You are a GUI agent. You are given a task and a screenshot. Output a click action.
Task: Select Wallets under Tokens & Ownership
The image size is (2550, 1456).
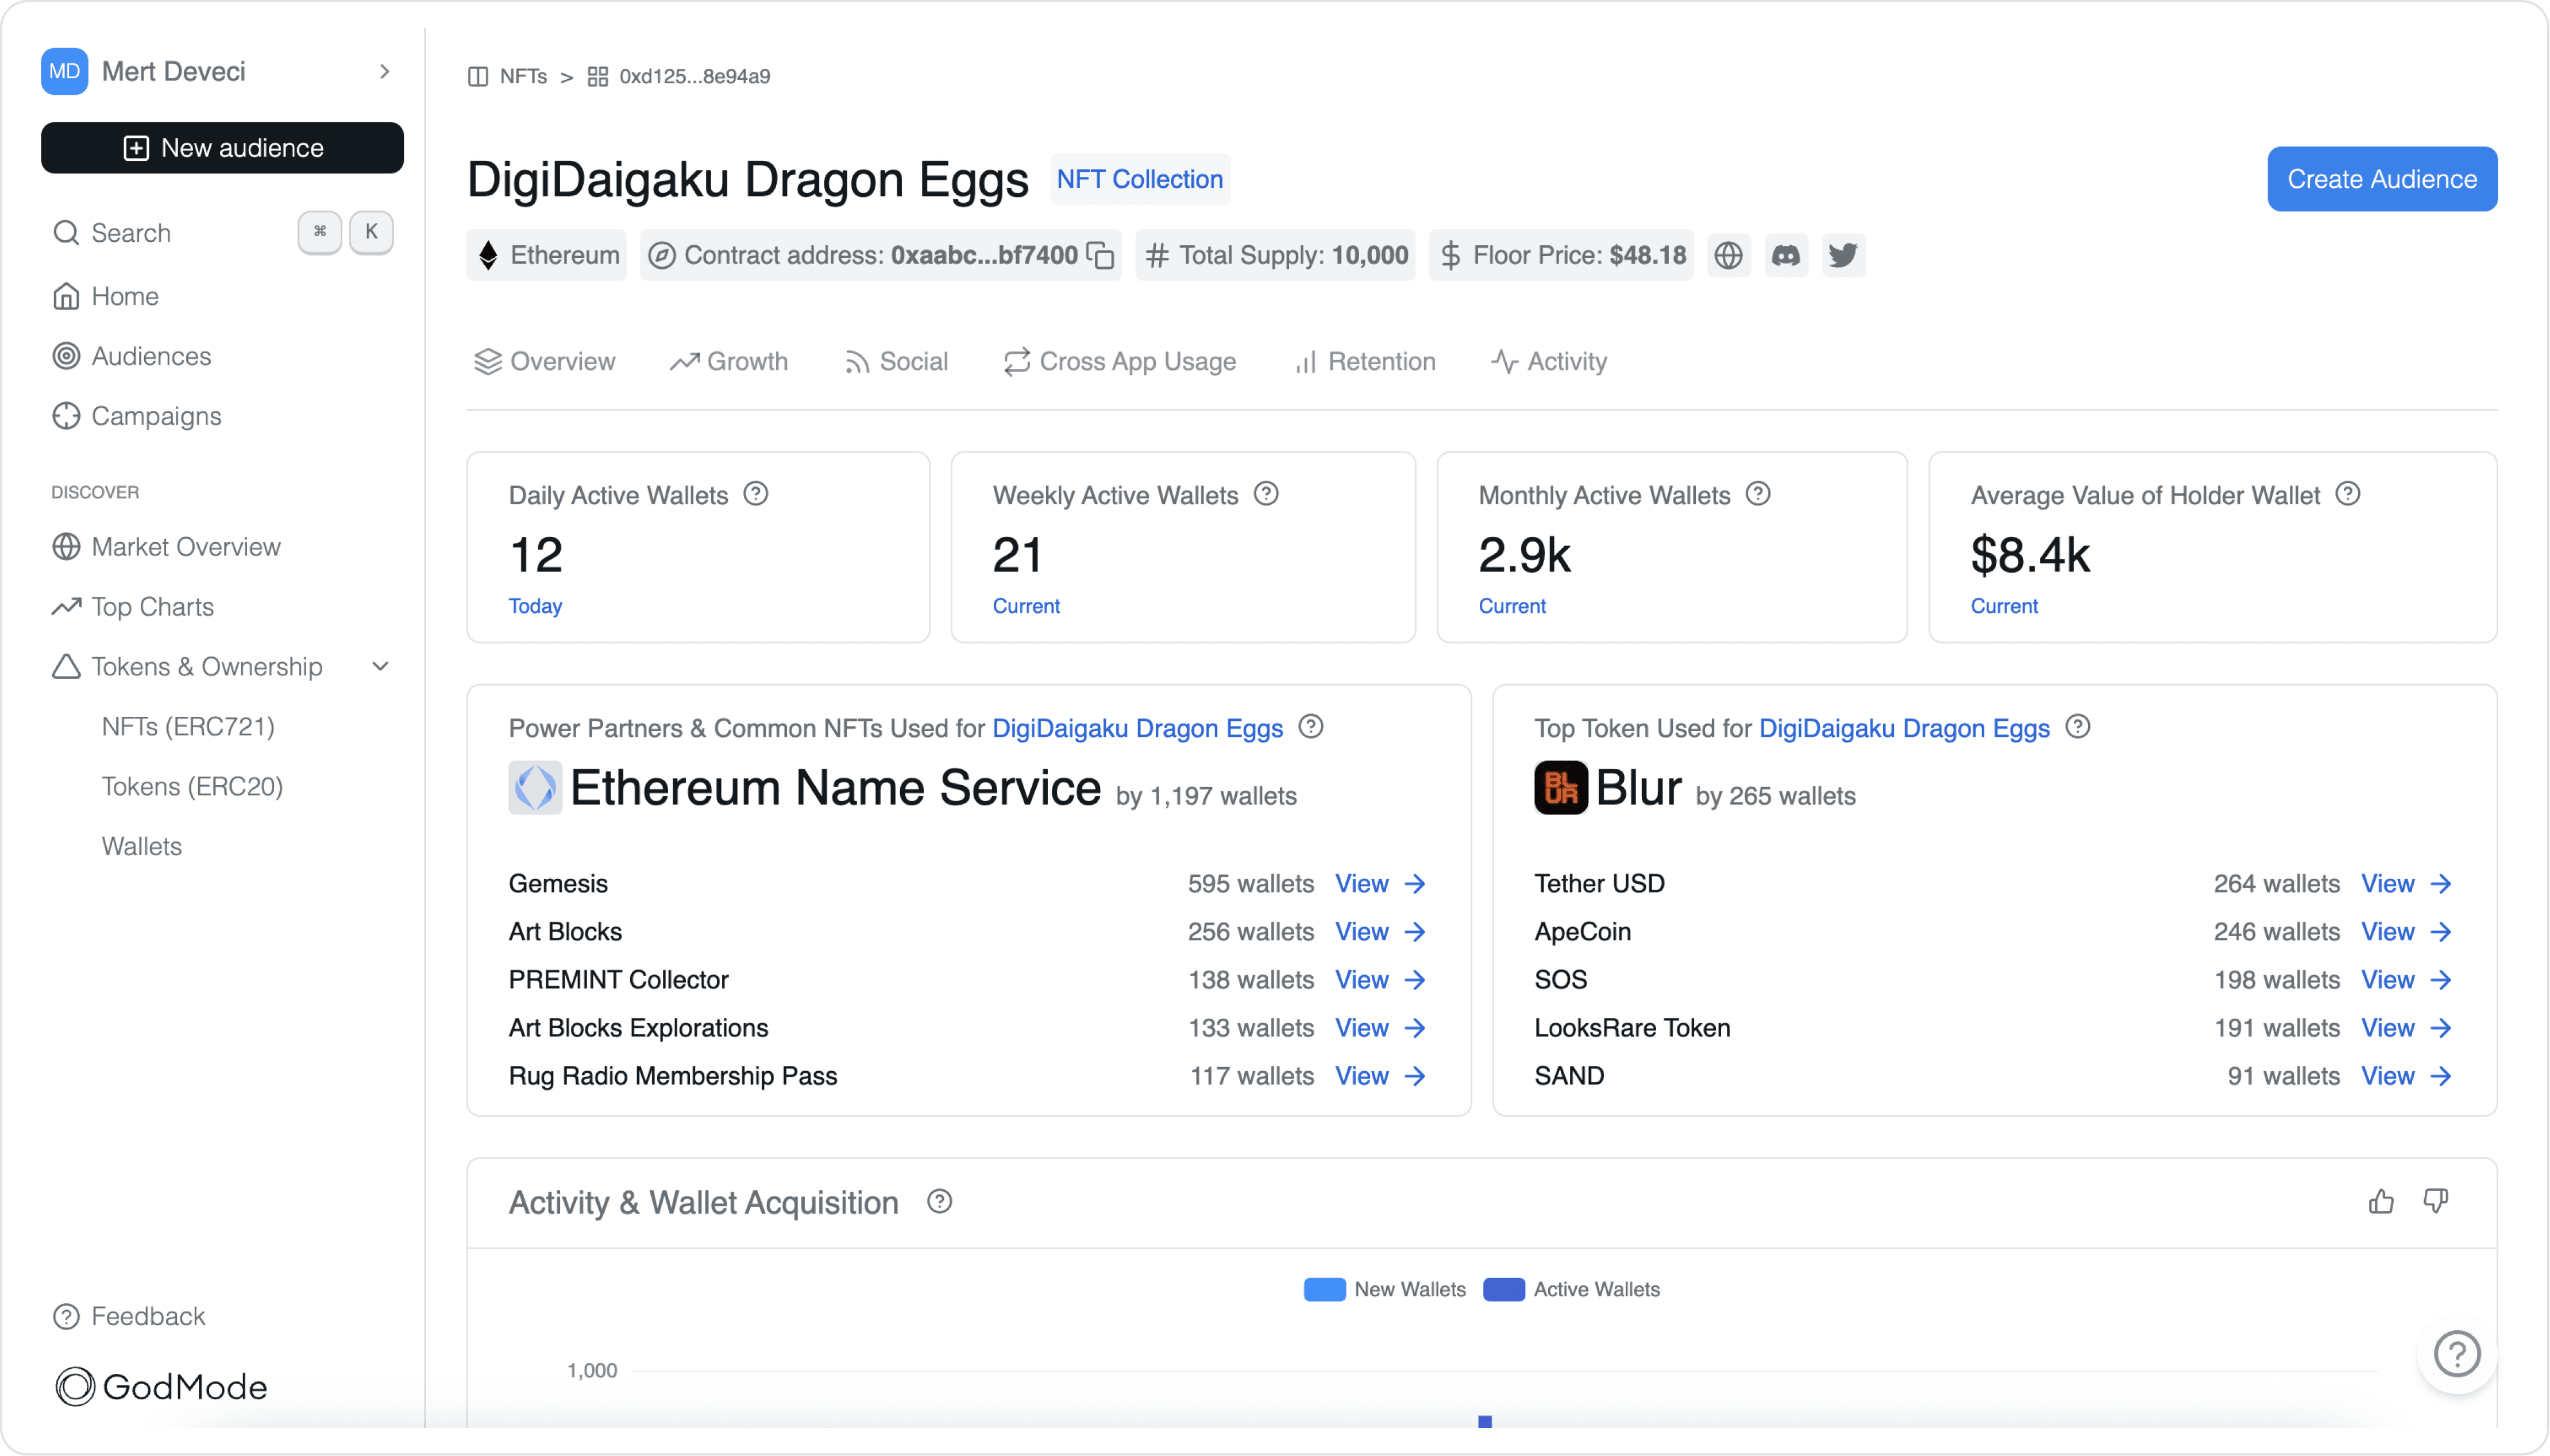(141, 847)
